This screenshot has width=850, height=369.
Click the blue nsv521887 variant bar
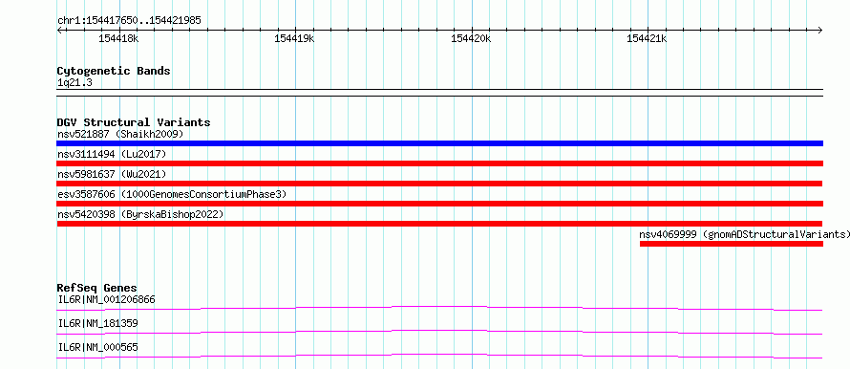(439, 143)
